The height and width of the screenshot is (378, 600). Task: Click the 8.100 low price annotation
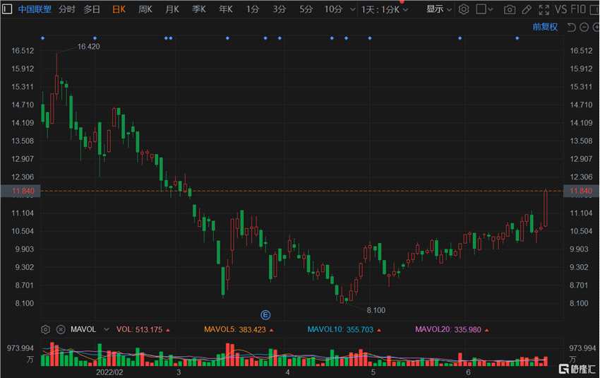[376, 310]
